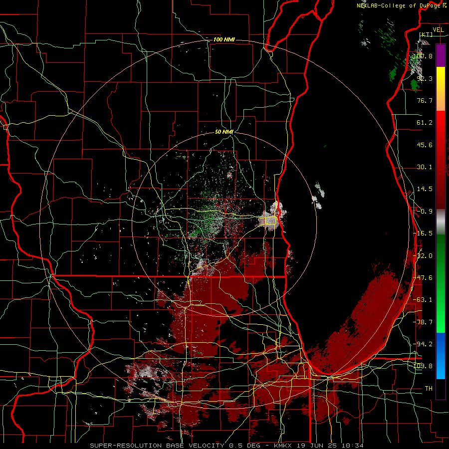Select the 14.5 velocity legend value
449x449 pixels.
(425, 189)
